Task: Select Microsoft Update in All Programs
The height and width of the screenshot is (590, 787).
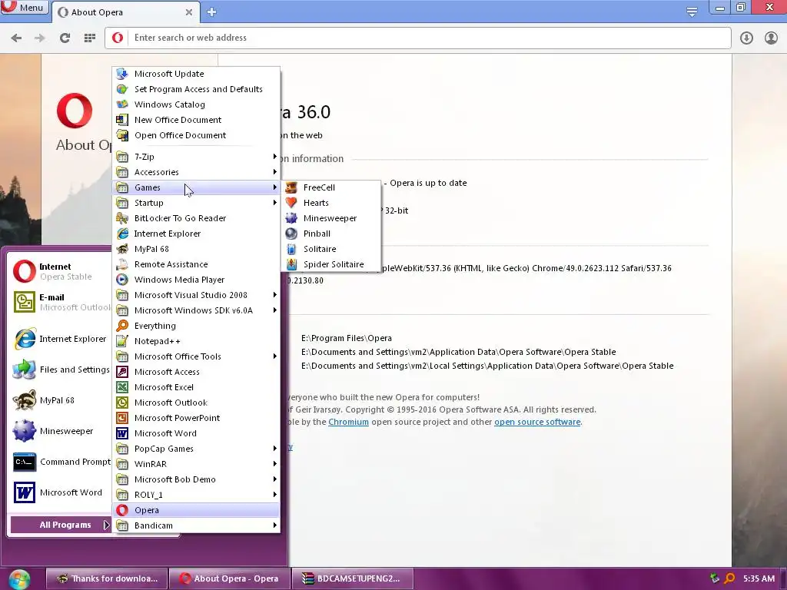Action: point(196,74)
